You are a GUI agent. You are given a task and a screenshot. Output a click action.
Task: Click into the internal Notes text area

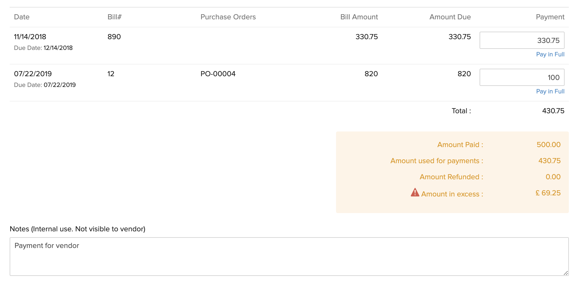point(289,256)
